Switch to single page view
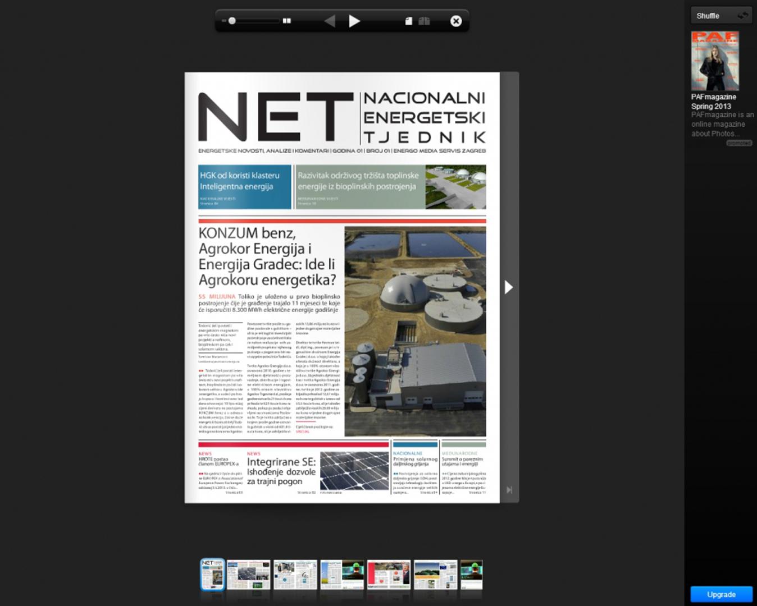 pos(409,21)
